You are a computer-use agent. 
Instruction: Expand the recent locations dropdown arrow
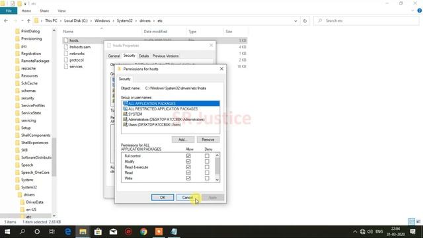[x=22, y=20]
